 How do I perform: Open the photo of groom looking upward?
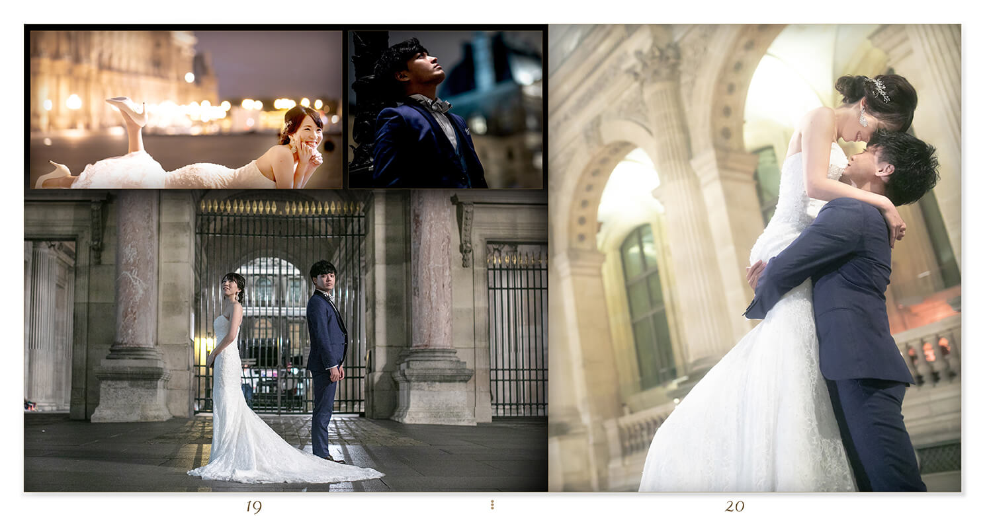pos(445,110)
